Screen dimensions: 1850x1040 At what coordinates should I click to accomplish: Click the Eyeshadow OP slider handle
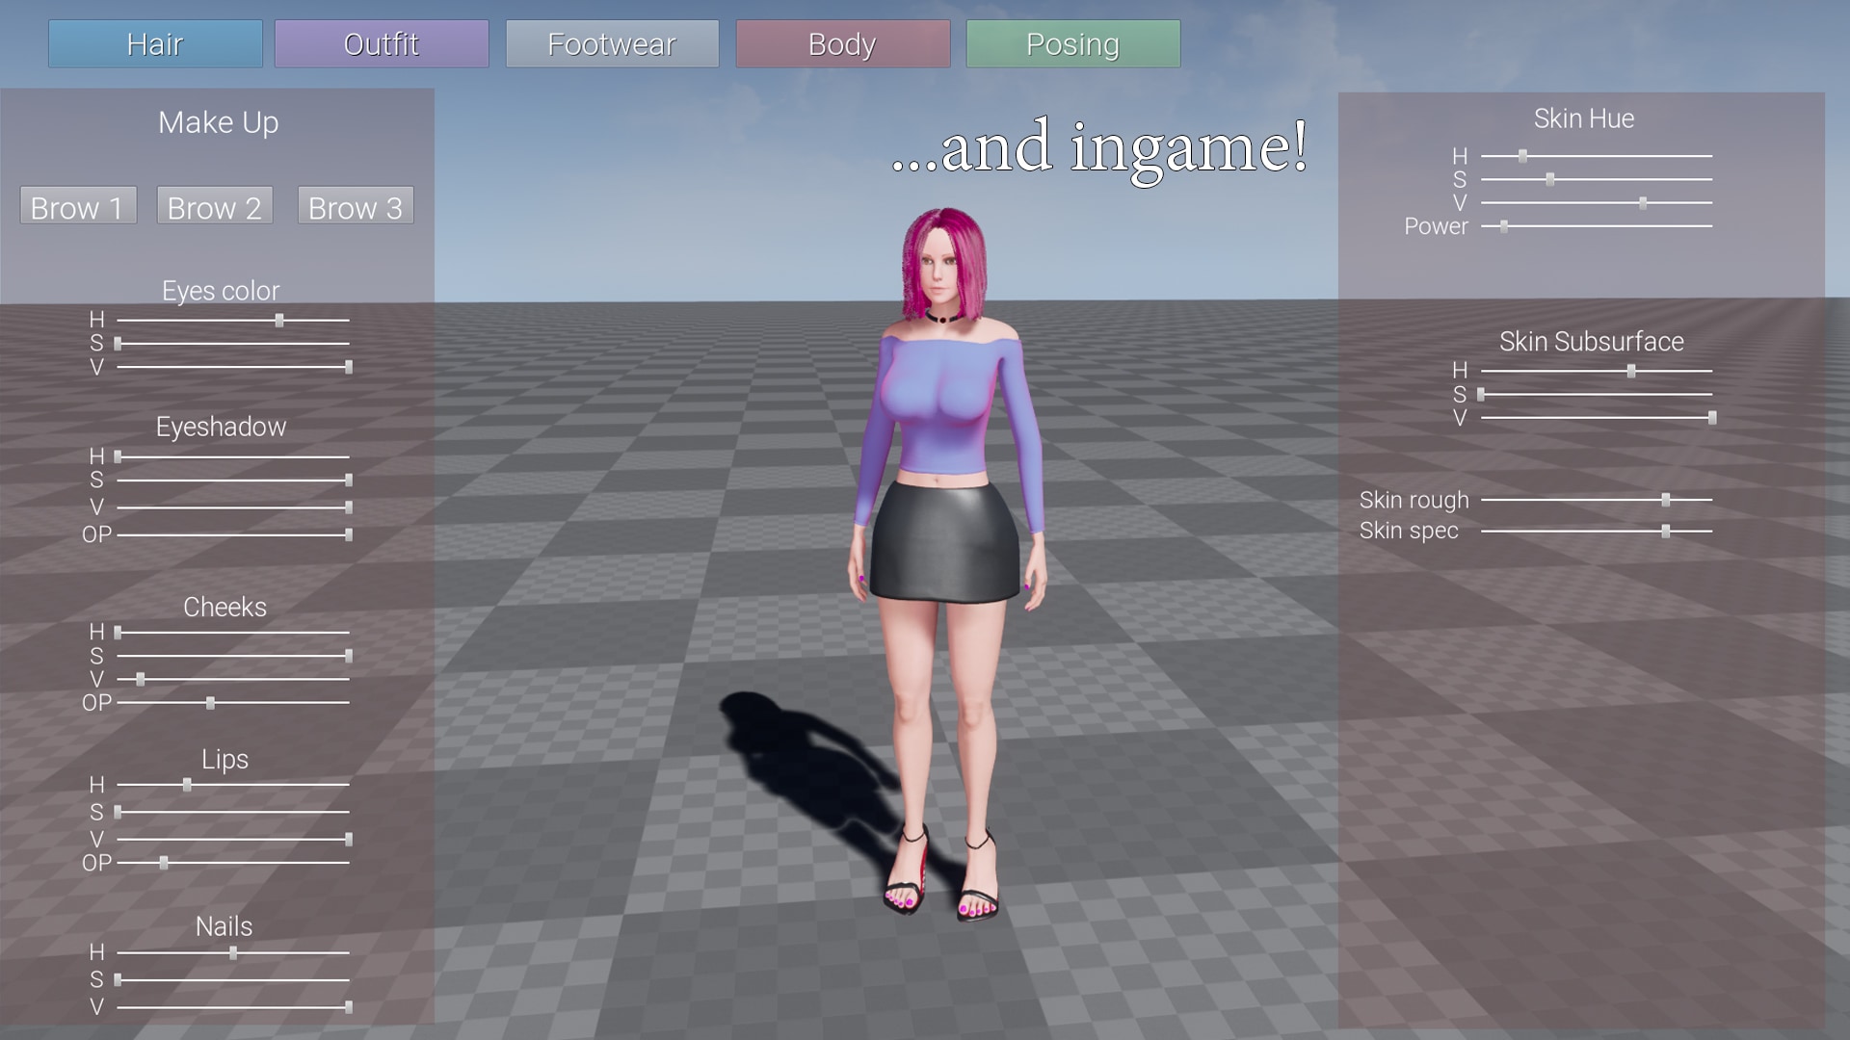348,534
